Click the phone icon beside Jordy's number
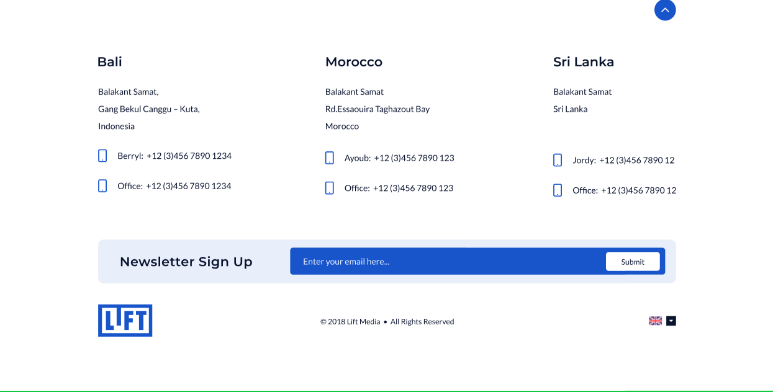This screenshot has height=392, width=773. point(558,160)
